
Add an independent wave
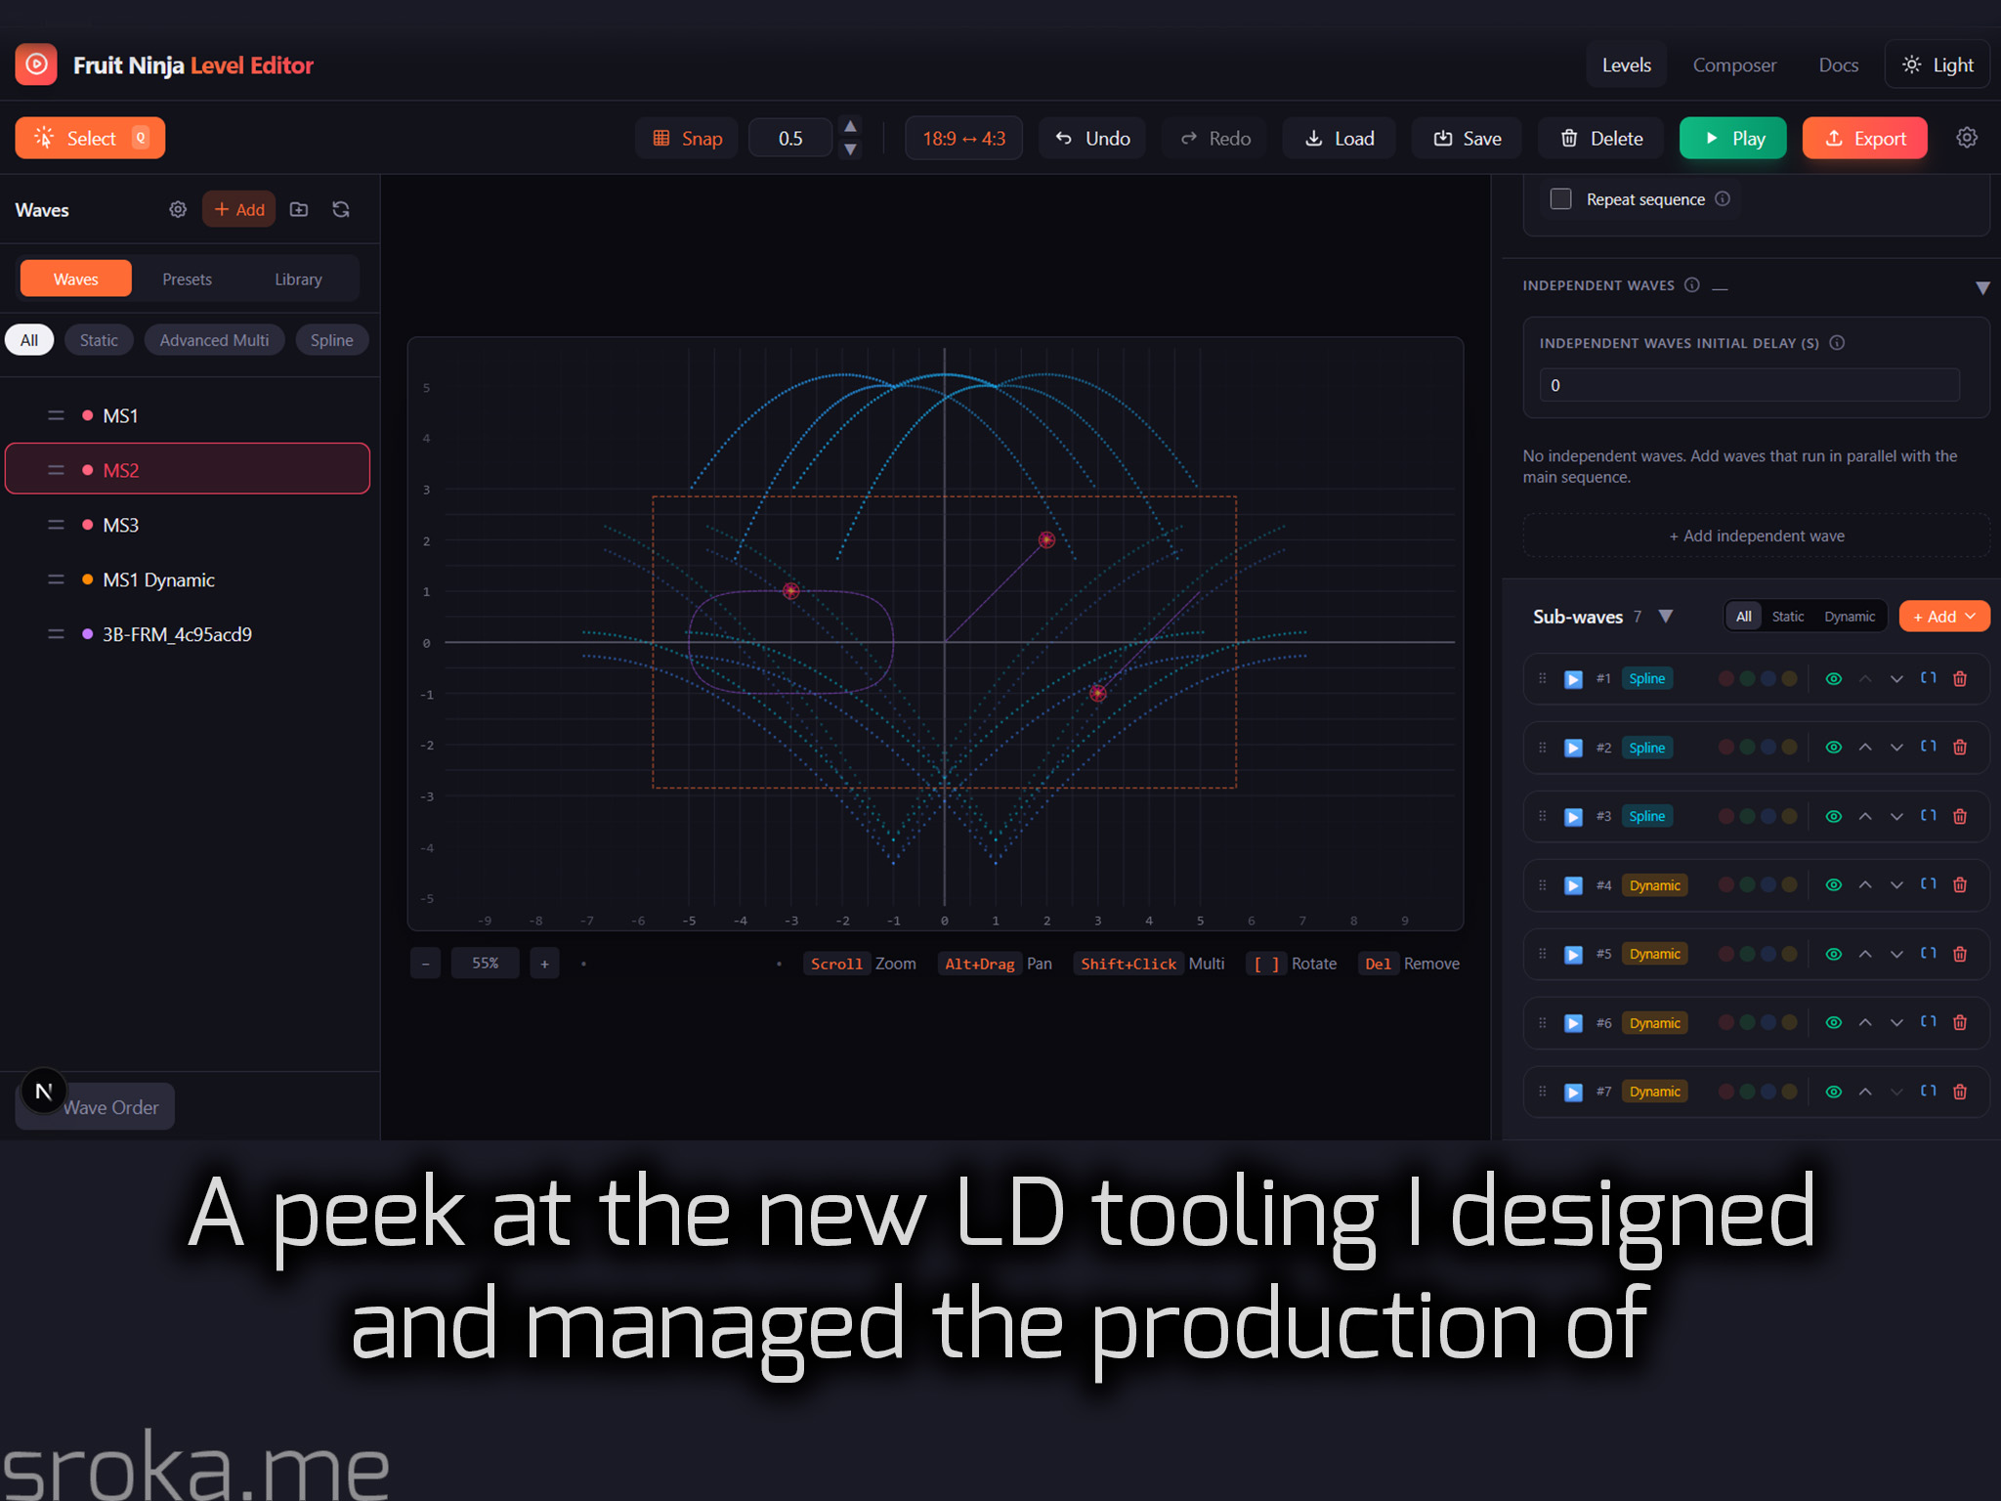coord(1757,536)
